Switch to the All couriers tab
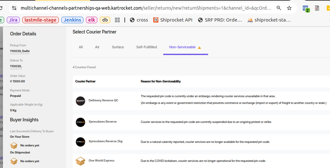Screen dimensions: 330x168 81,47
